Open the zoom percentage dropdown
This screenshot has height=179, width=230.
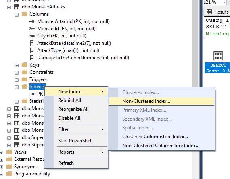pos(224,2)
